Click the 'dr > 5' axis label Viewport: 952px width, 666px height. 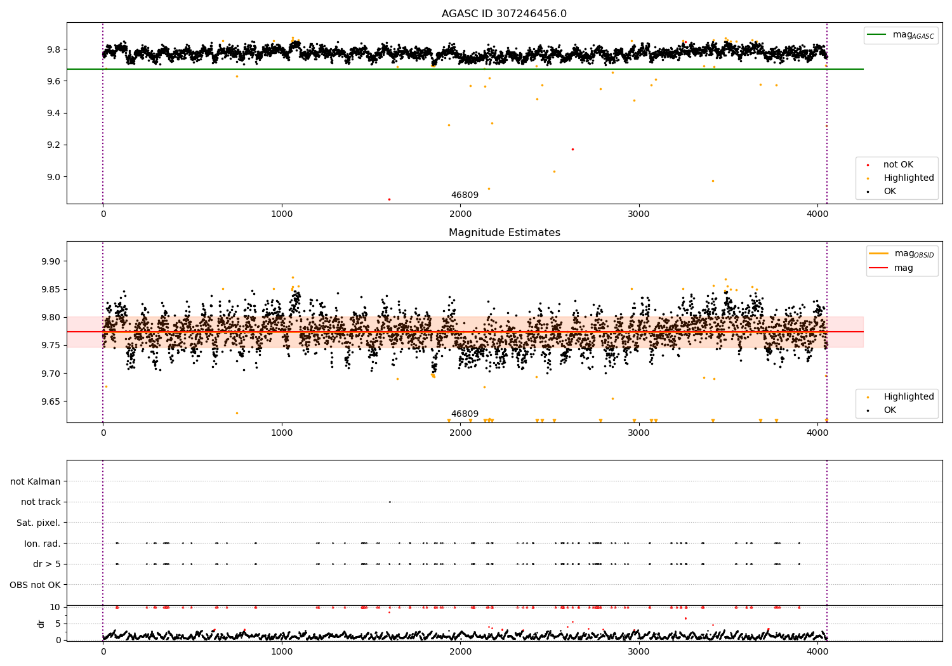[x=47, y=565]
